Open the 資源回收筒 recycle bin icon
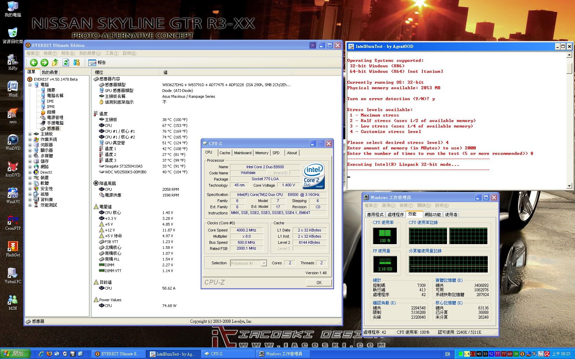Image resolution: width=575 pixels, height=359 pixels. (13, 36)
